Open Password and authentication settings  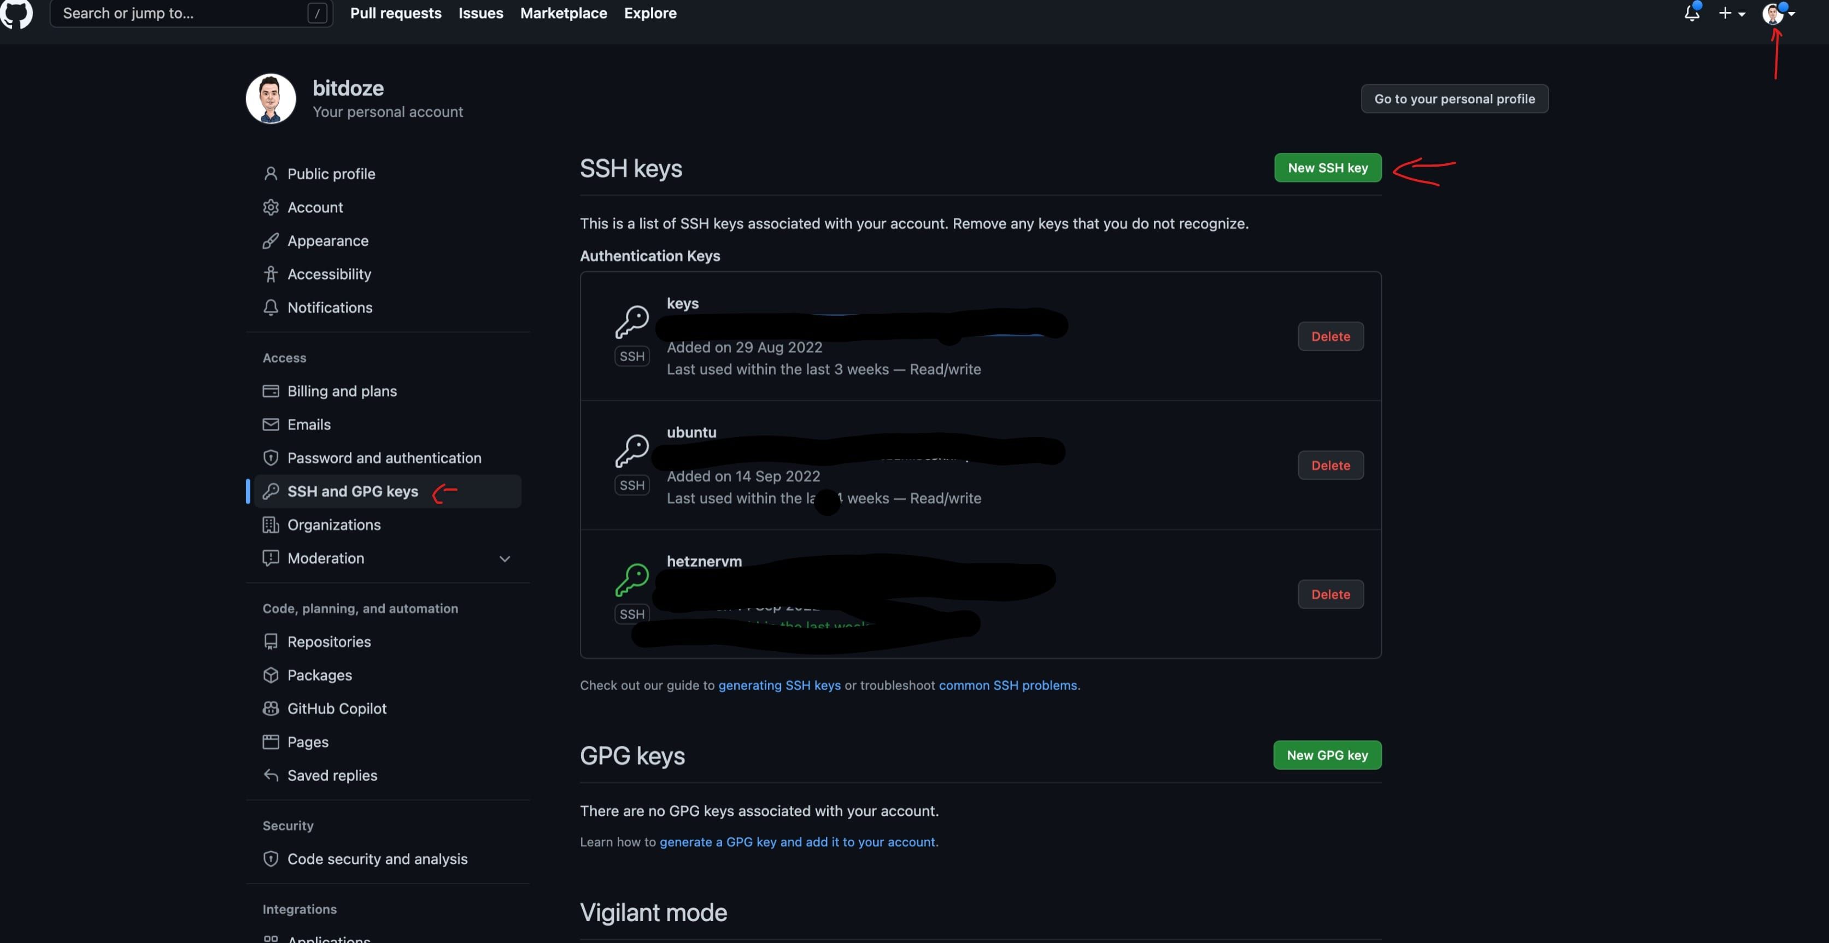[384, 458]
